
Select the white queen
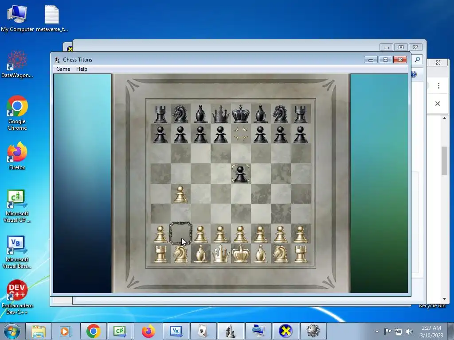220,254
